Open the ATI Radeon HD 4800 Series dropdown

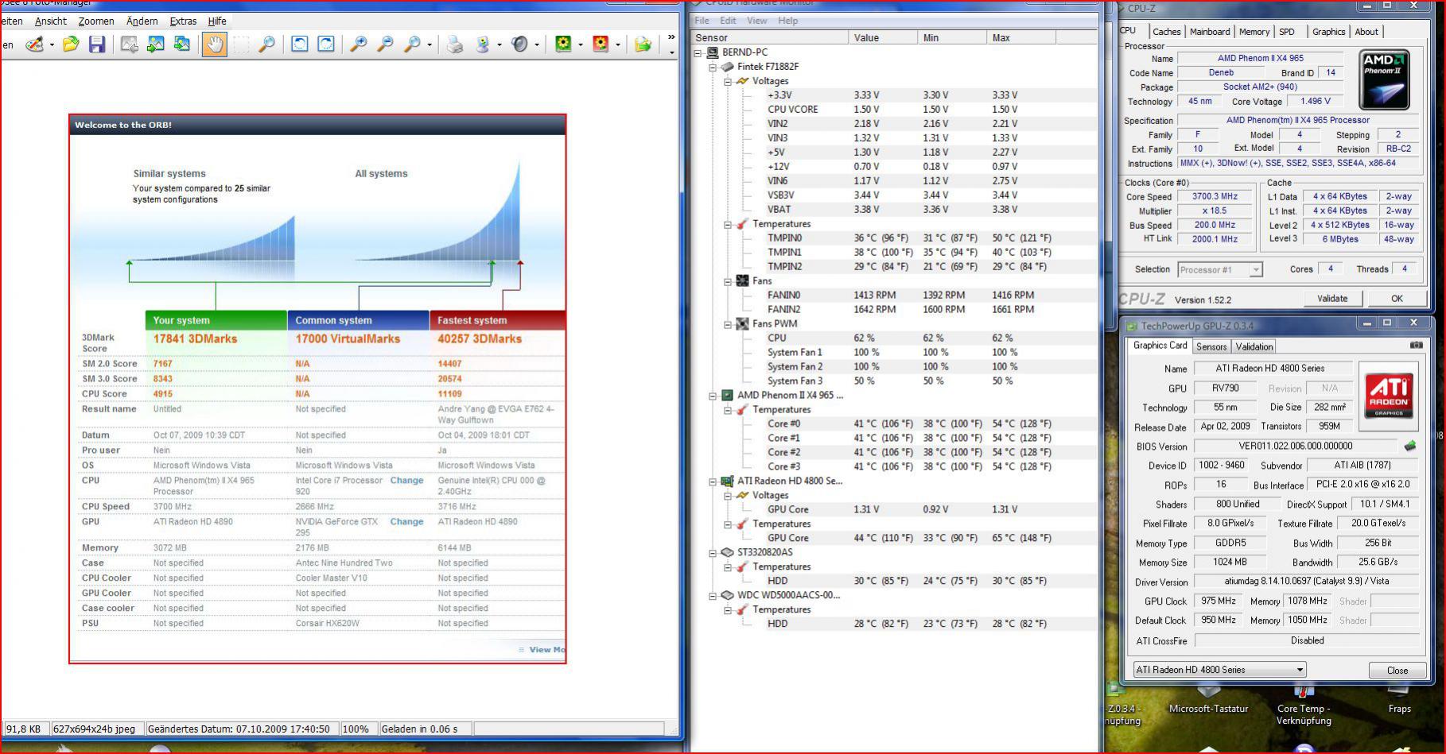pos(1219,670)
